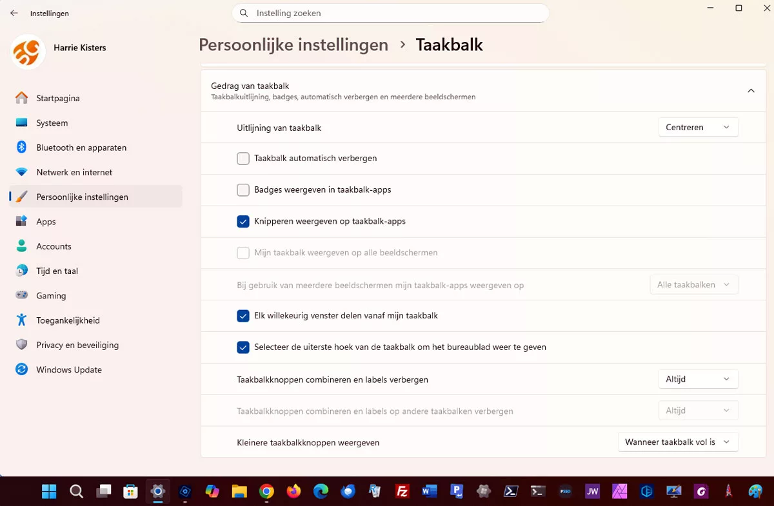Click the back arrow in Instellingen header

click(x=14, y=14)
